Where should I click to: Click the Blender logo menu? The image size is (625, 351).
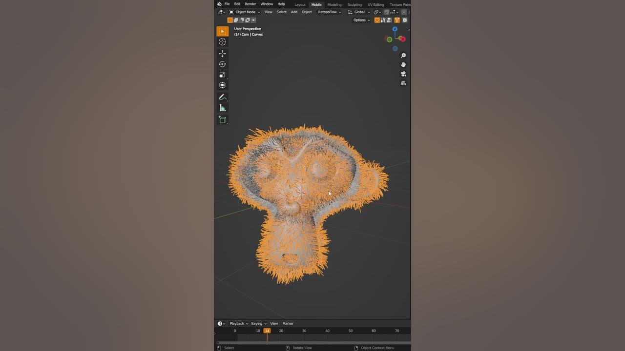(219, 4)
